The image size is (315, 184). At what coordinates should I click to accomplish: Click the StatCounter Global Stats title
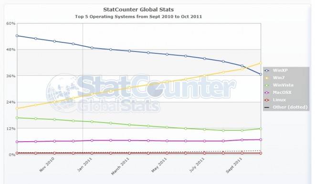point(138,10)
